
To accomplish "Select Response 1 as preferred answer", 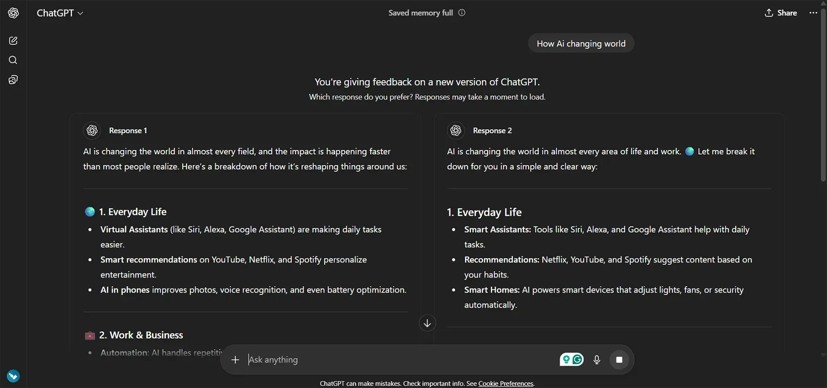I will [x=128, y=131].
